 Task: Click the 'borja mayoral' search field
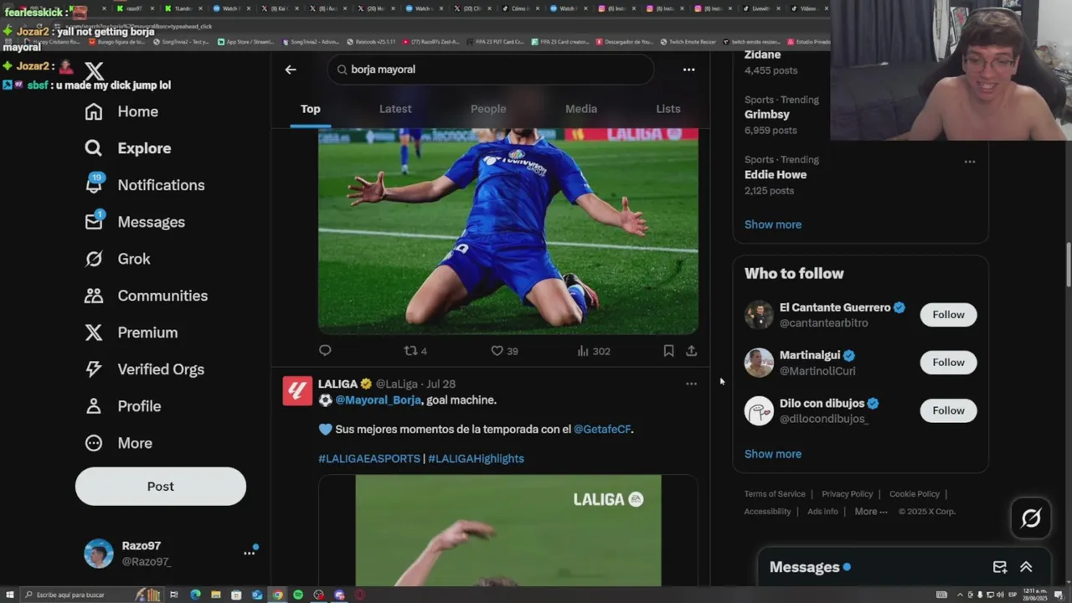tap(491, 70)
